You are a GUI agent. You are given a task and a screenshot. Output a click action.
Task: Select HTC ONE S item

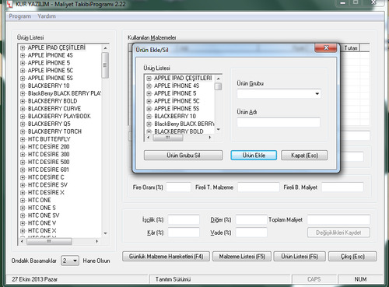[41, 208]
